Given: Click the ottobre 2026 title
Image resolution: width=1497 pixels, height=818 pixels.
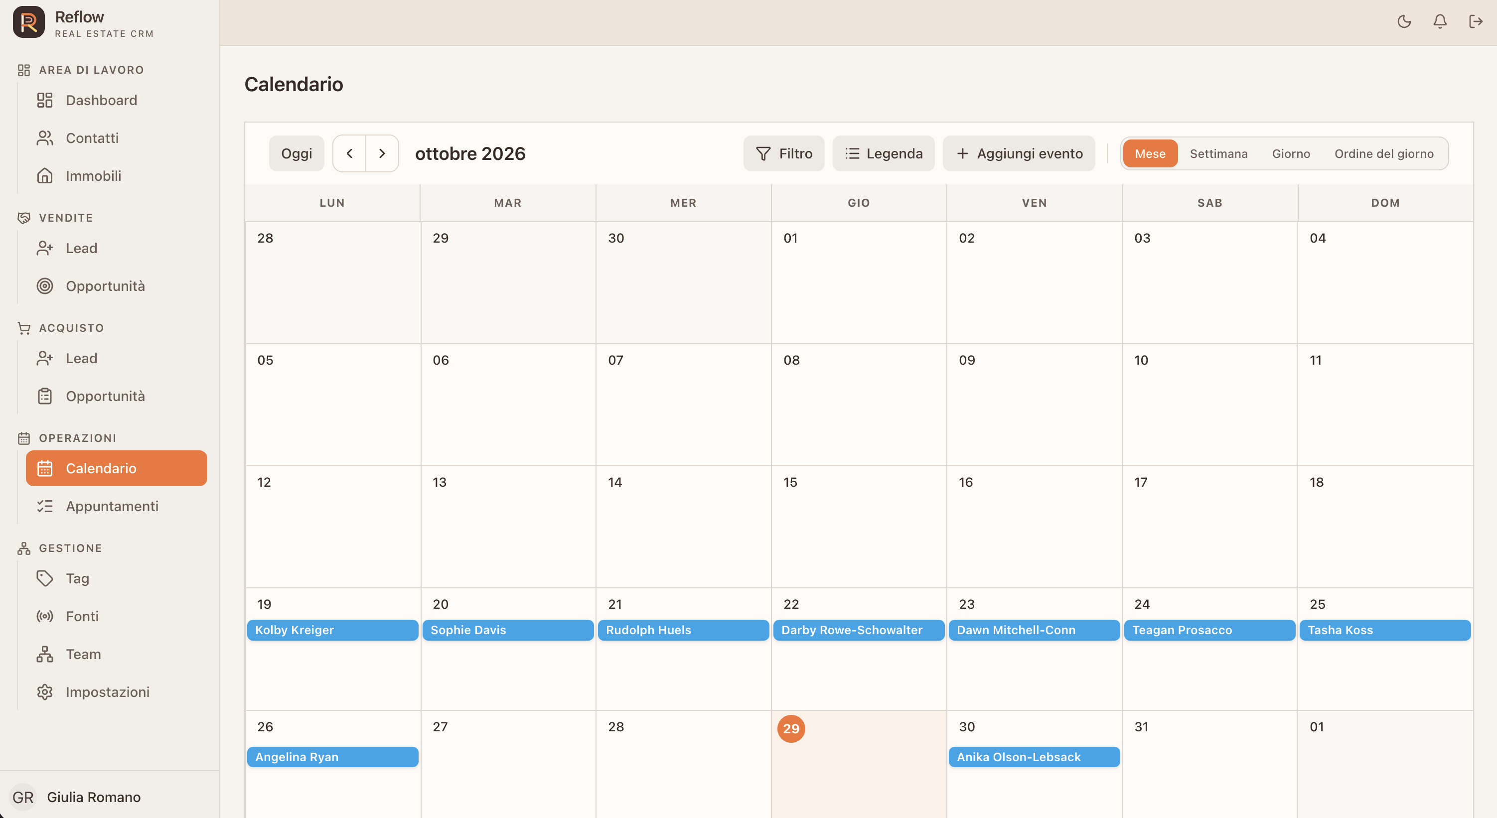Looking at the screenshot, I should (x=470, y=153).
